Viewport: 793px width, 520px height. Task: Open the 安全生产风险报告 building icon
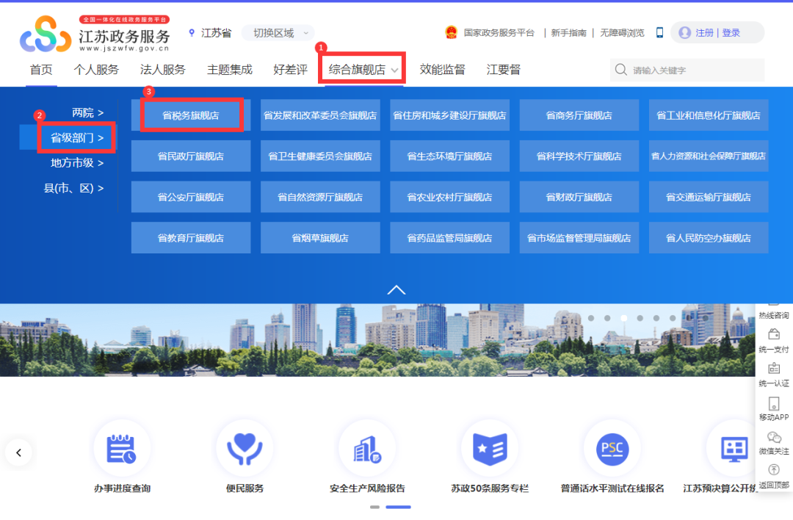point(367,449)
